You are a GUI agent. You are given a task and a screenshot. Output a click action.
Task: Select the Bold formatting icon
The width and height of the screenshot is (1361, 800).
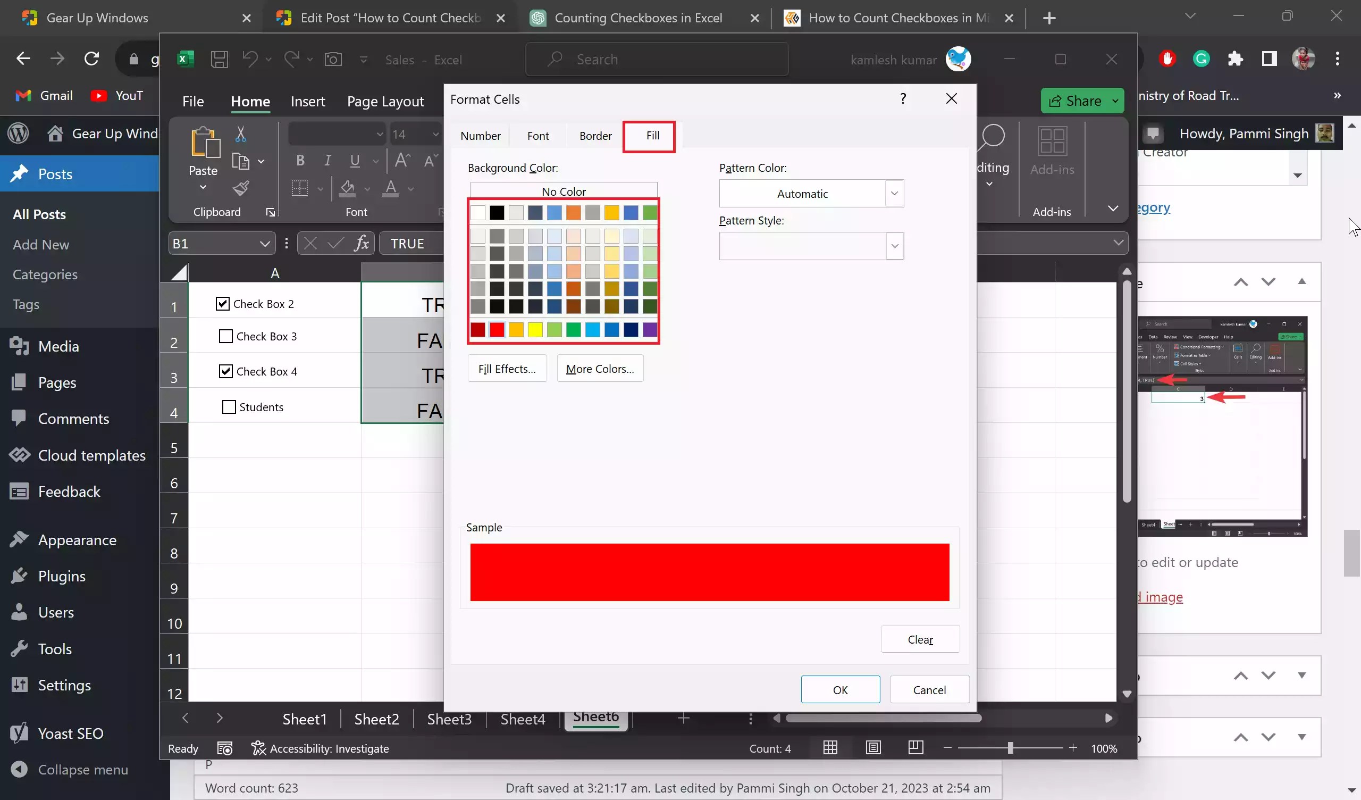[x=300, y=160]
